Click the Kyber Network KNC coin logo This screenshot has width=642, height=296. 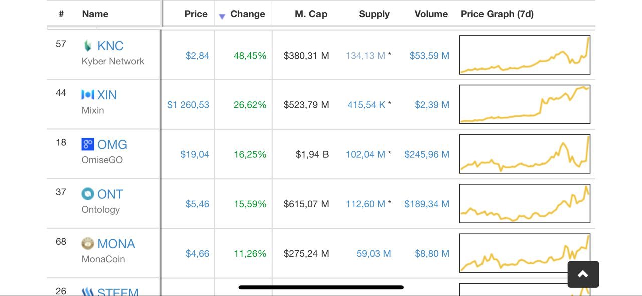(x=88, y=46)
